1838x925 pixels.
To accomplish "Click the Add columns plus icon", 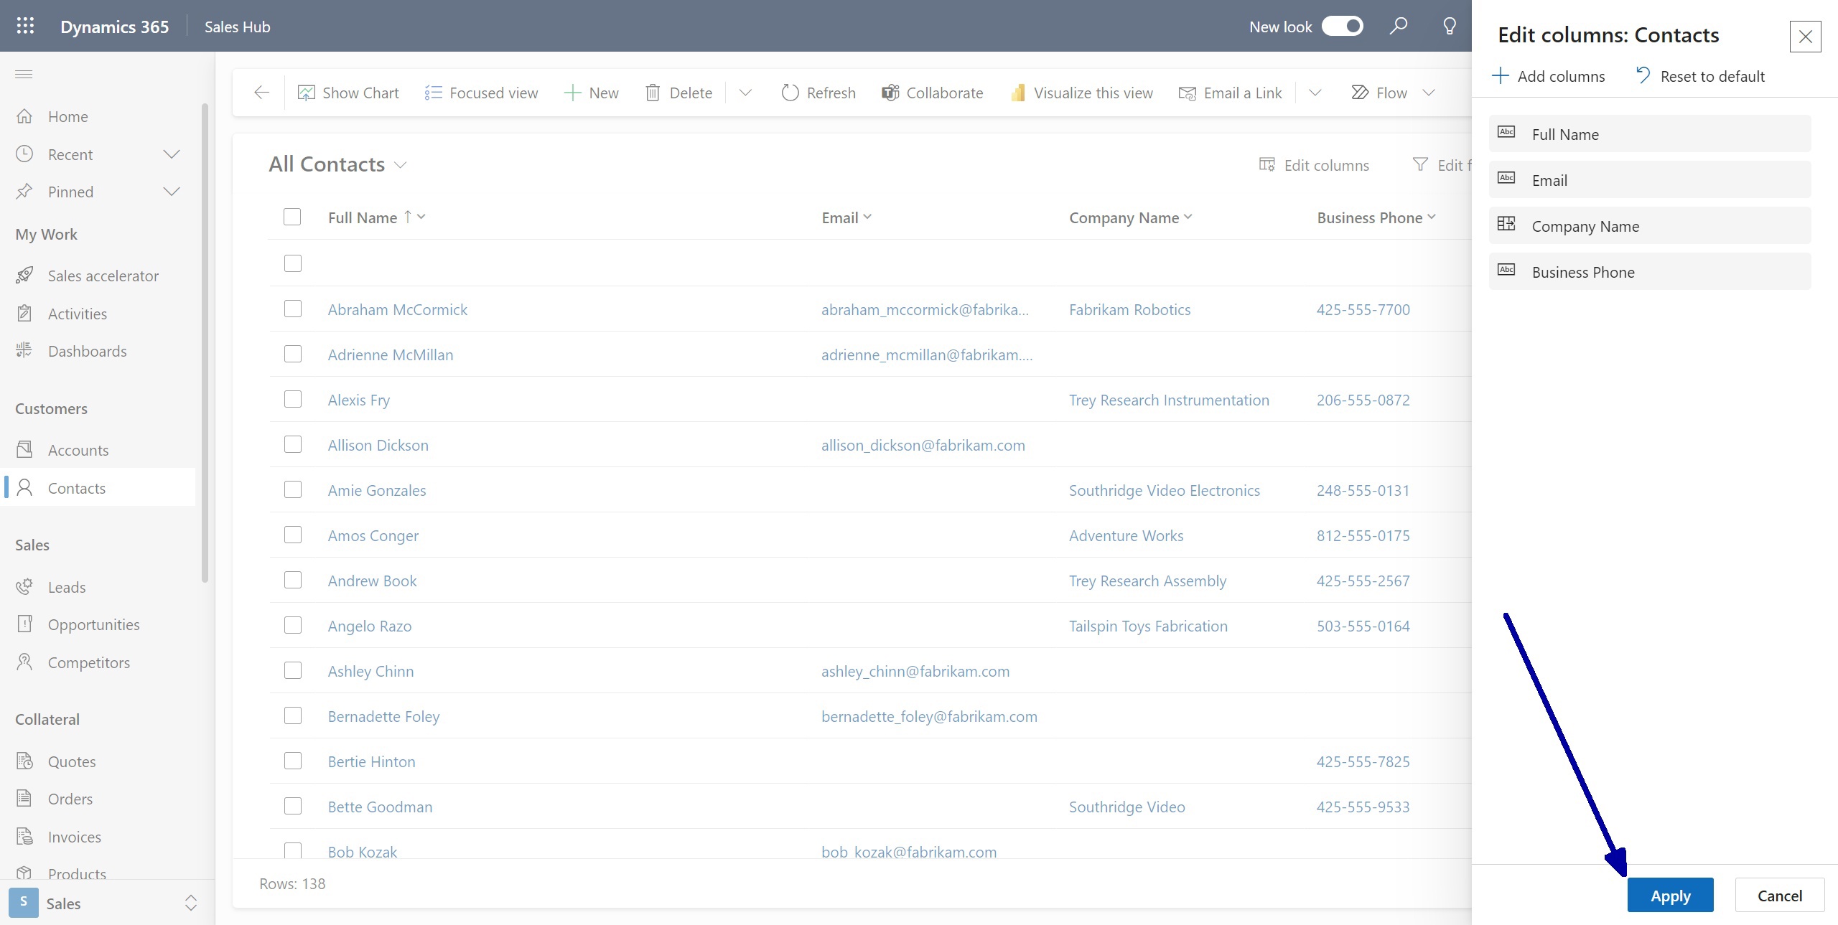I will (1500, 76).
